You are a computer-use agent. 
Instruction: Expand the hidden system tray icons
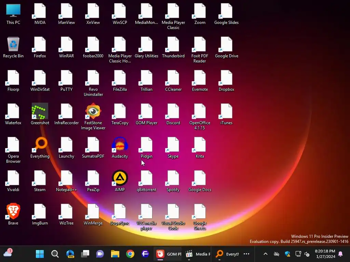265,254
